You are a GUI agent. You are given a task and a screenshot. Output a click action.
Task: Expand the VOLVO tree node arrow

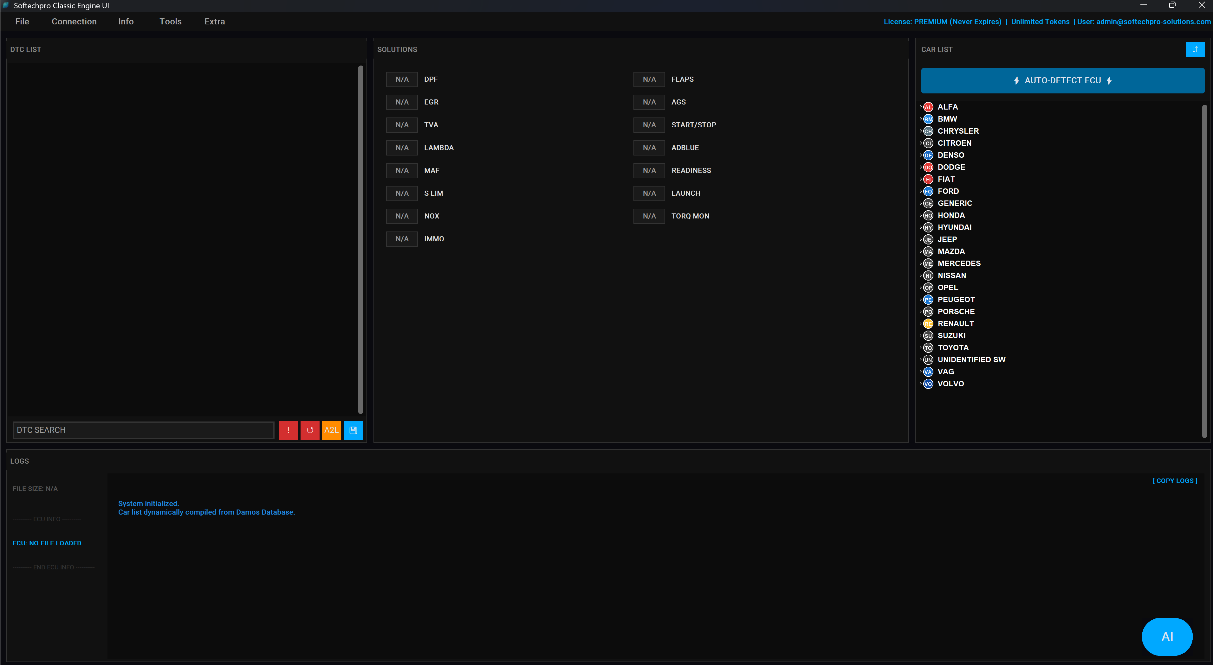[921, 384]
